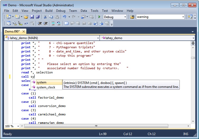
Task: Expand the Undo history dropdown arrow
Action: tap(69, 17)
